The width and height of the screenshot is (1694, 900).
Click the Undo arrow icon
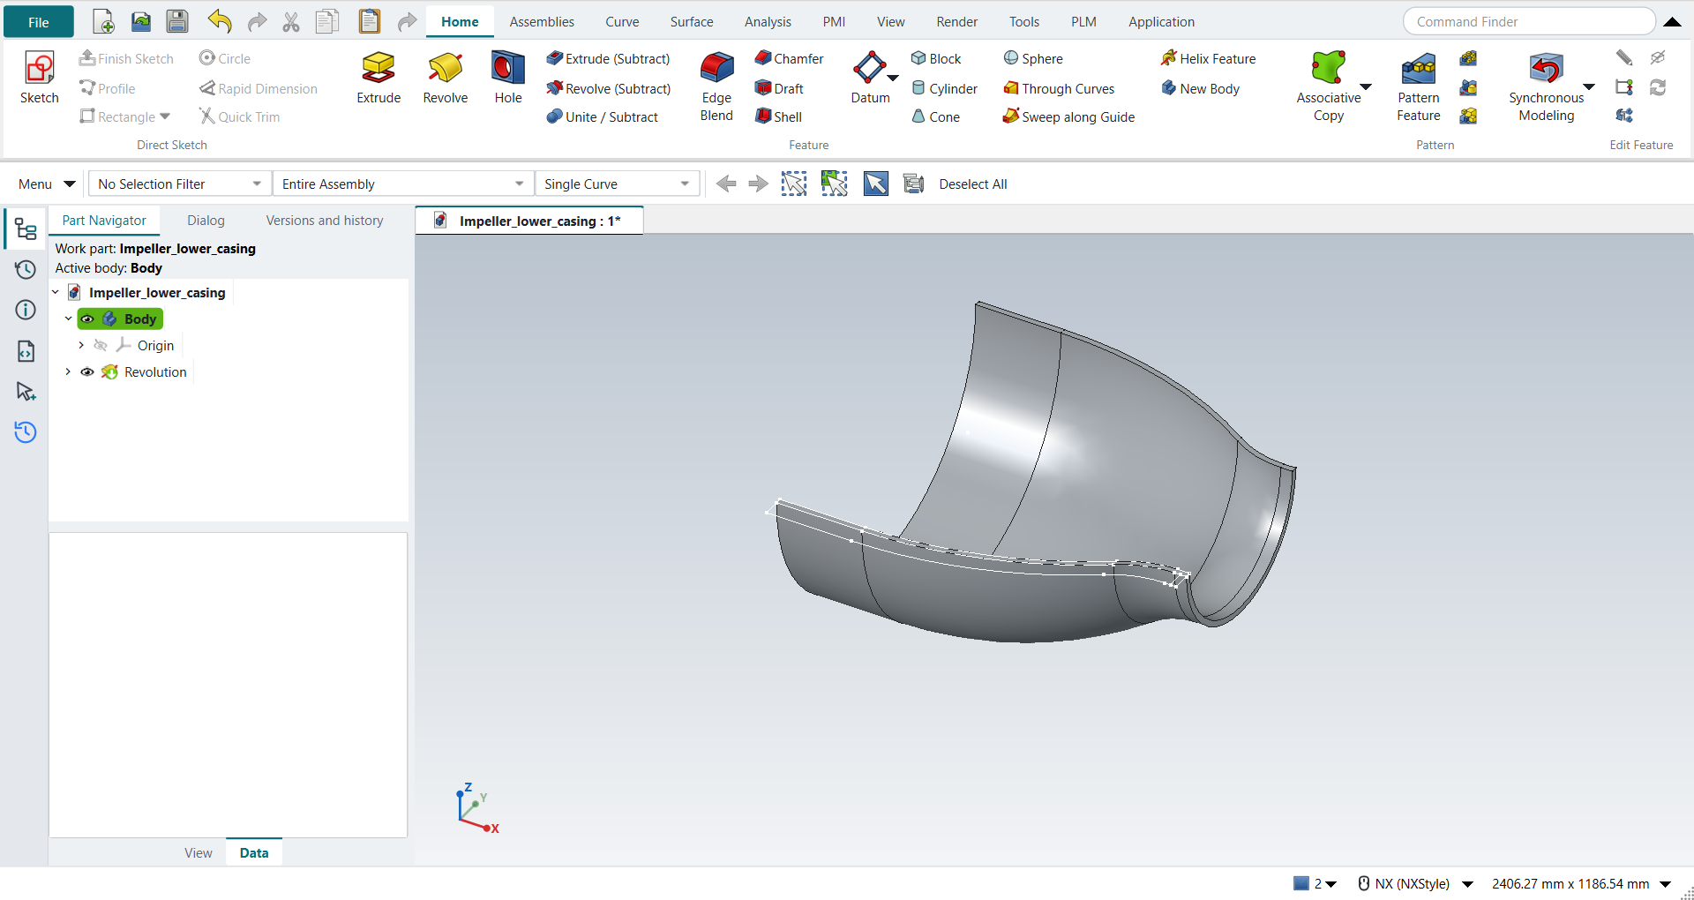220,21
